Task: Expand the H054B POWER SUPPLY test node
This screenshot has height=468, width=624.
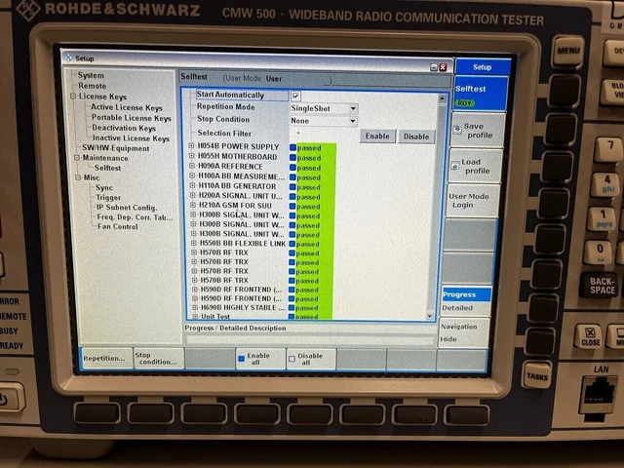Action: (191, 146)
